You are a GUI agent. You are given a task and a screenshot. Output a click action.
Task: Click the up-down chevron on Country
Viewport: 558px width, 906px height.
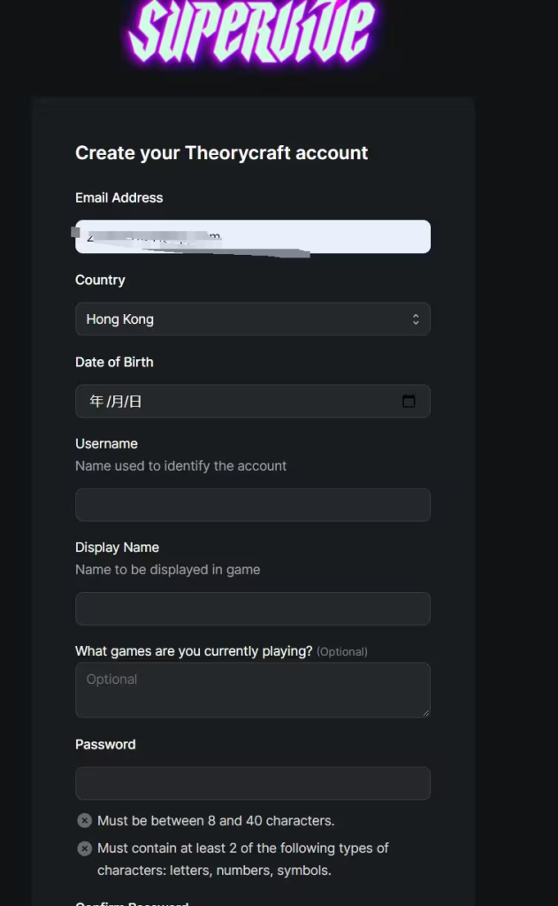point(416,319)
